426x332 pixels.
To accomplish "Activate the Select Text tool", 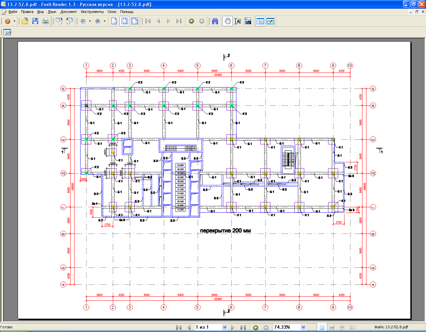I will 238,21.
